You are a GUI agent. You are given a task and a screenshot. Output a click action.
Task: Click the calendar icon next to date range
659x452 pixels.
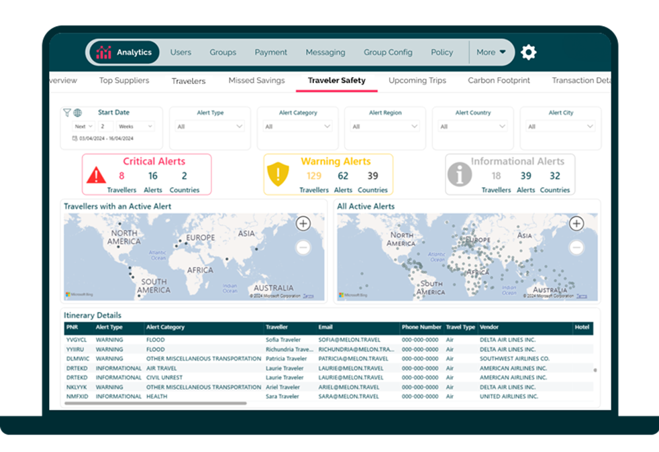point(75,139)
